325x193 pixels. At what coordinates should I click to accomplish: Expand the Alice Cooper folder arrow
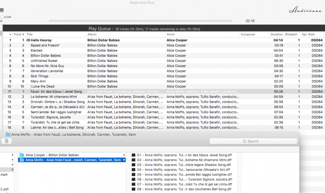(124, 155)
